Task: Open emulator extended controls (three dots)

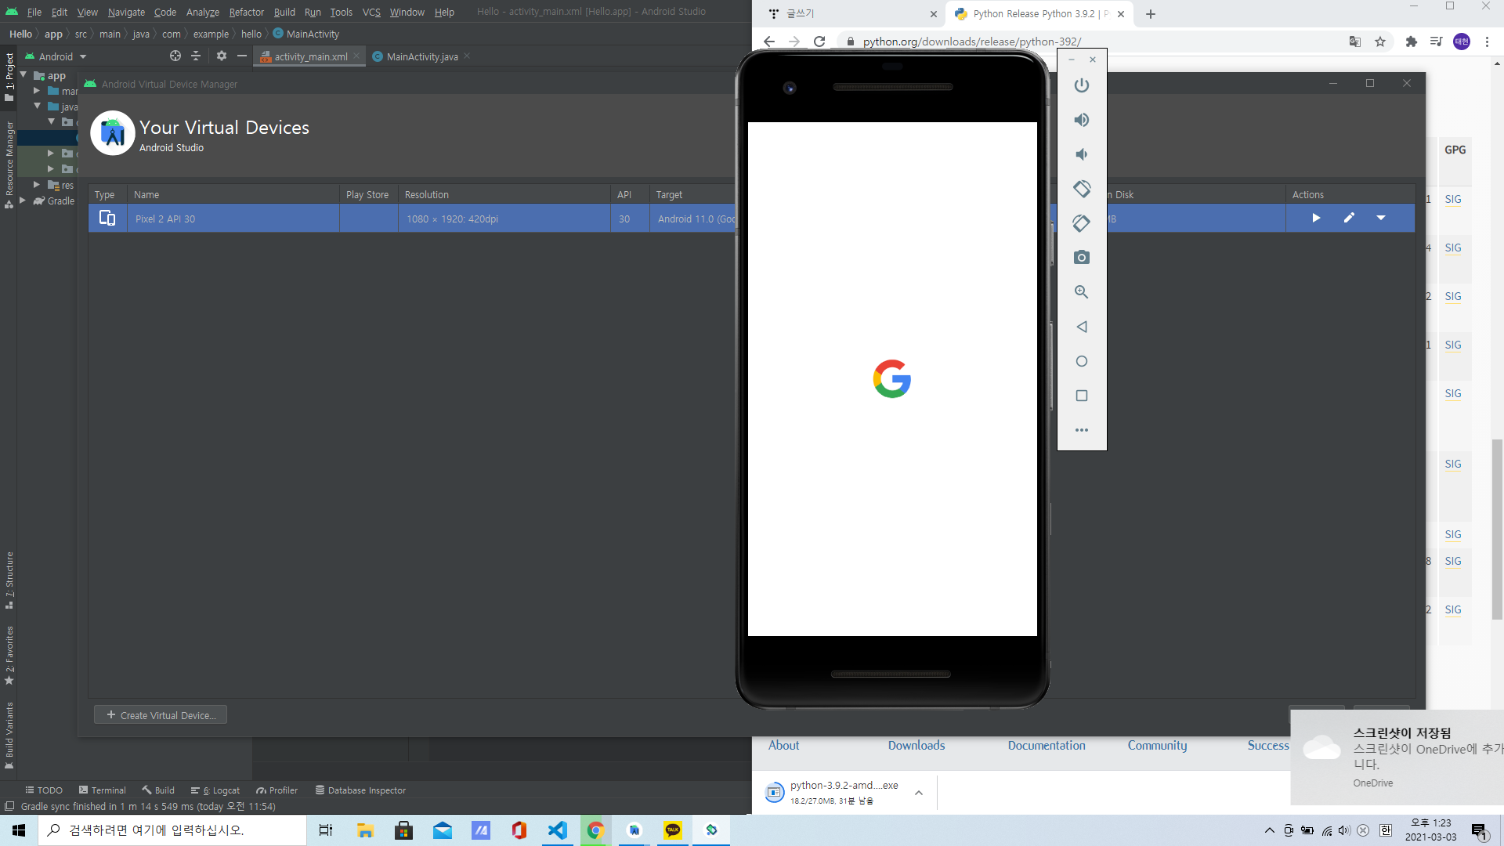Action: [1082, 430]
